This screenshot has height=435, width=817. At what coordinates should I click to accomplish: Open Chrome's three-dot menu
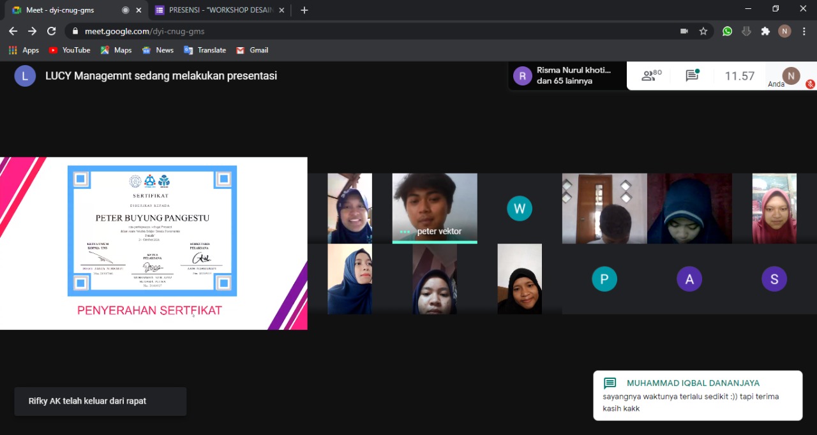tap(804, 31)
